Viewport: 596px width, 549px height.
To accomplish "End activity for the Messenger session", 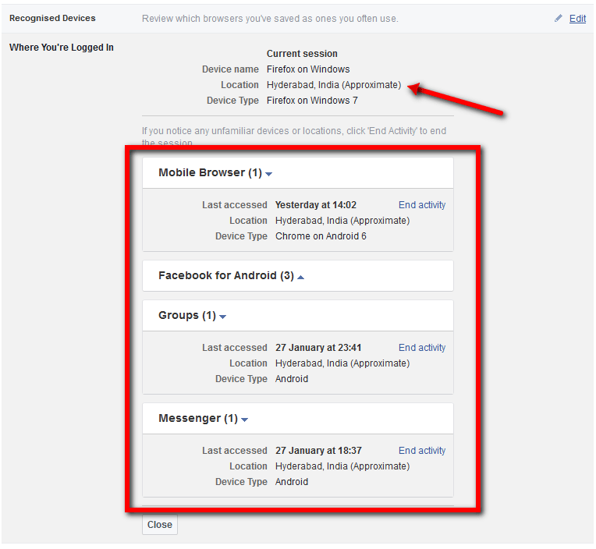I will (422, 450).
